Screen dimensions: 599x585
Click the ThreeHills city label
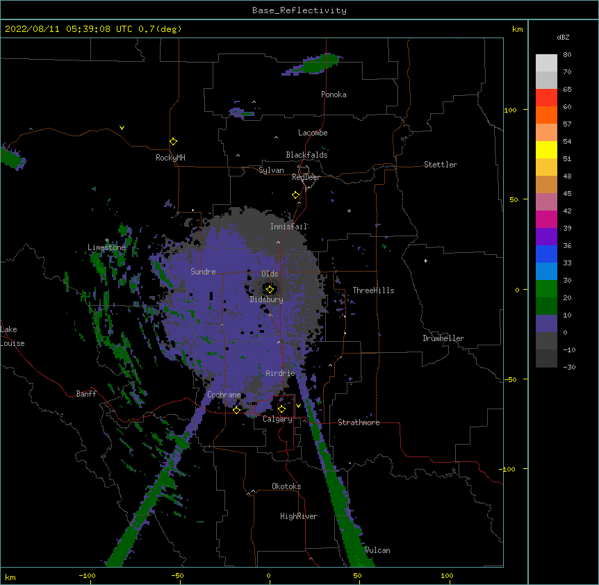click(373, 290)
